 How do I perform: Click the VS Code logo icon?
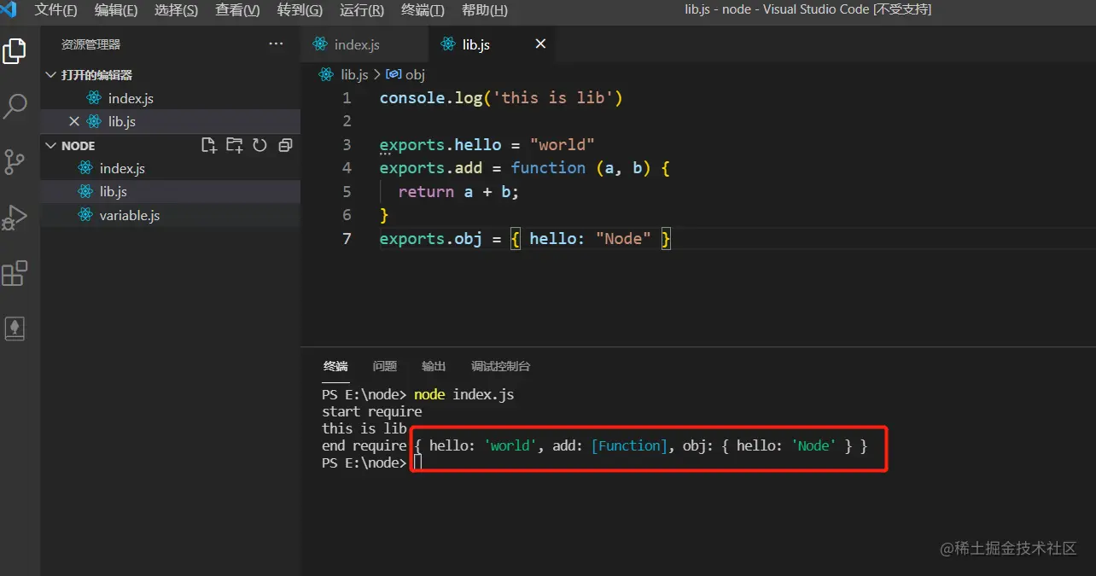coord(9,10)
